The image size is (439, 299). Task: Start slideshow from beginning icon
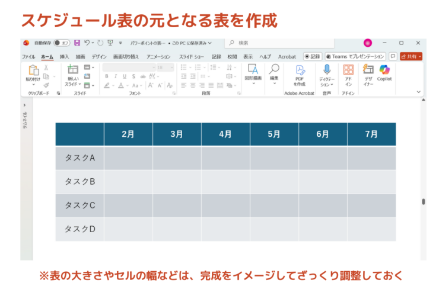(x=110, y=43)
